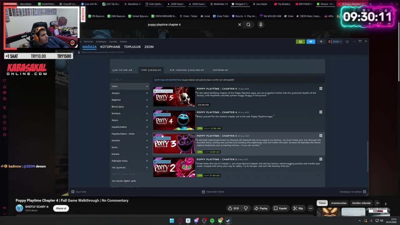Go to Steam KÜTÜPHANE section
The height and width of the screenshot is (225, 400).
click(110, 47)
